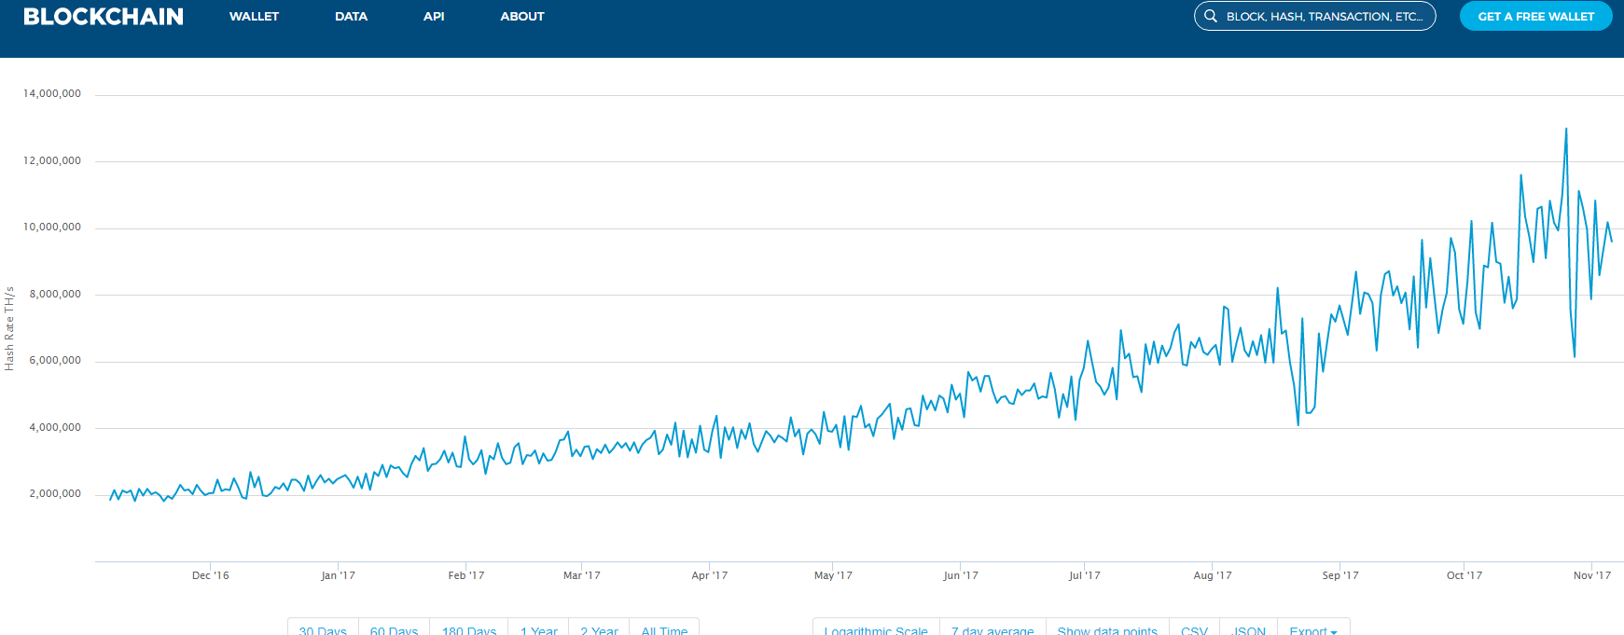Show the All Time range

click(x=664, y=629)
